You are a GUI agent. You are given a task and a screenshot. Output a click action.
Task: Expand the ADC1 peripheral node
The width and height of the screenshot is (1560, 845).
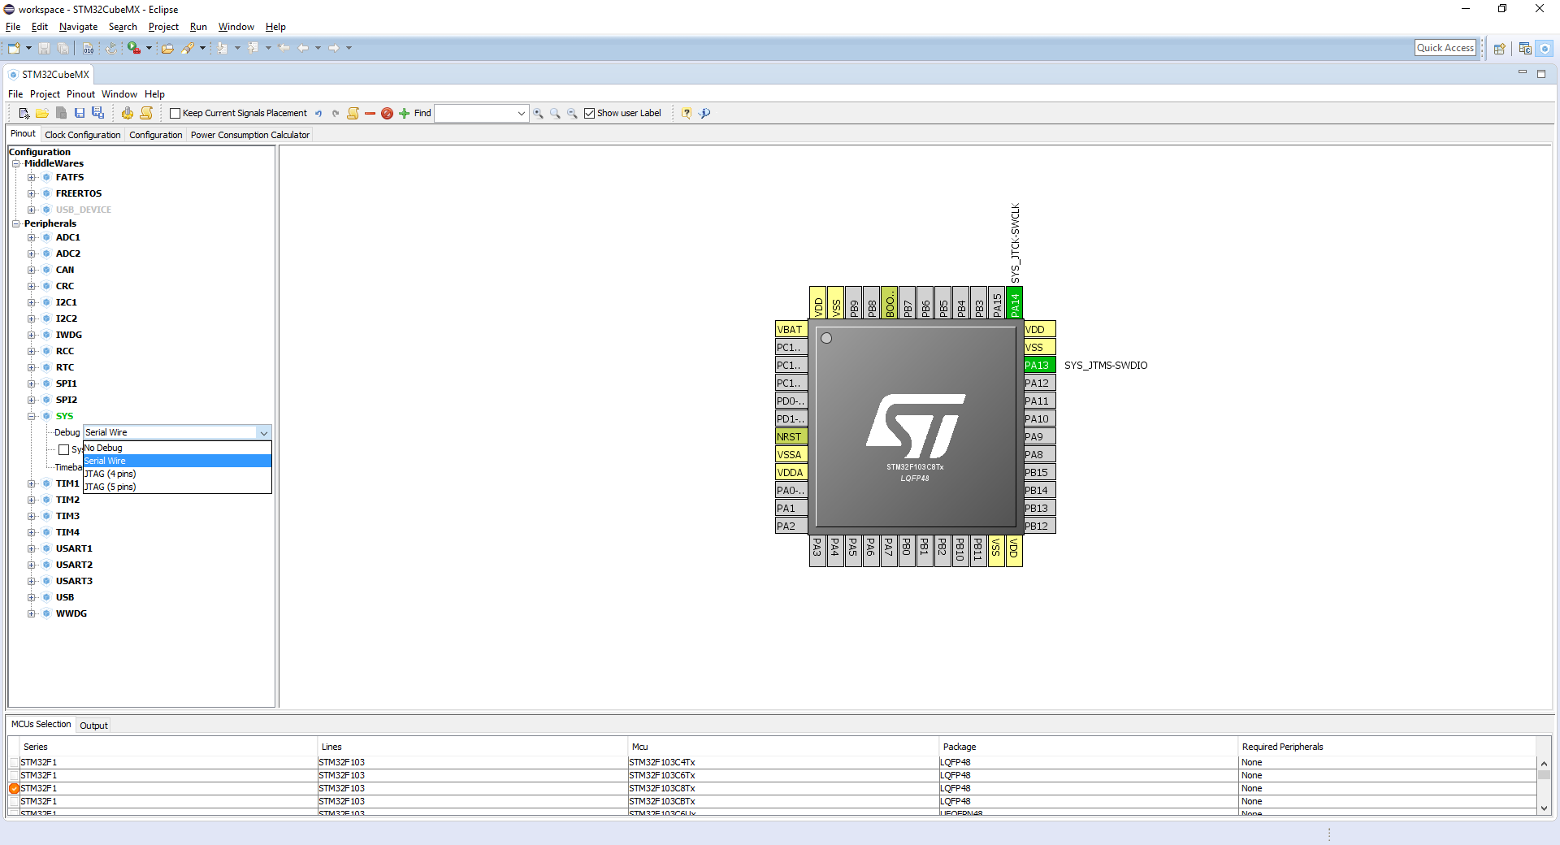pos(32,237)
